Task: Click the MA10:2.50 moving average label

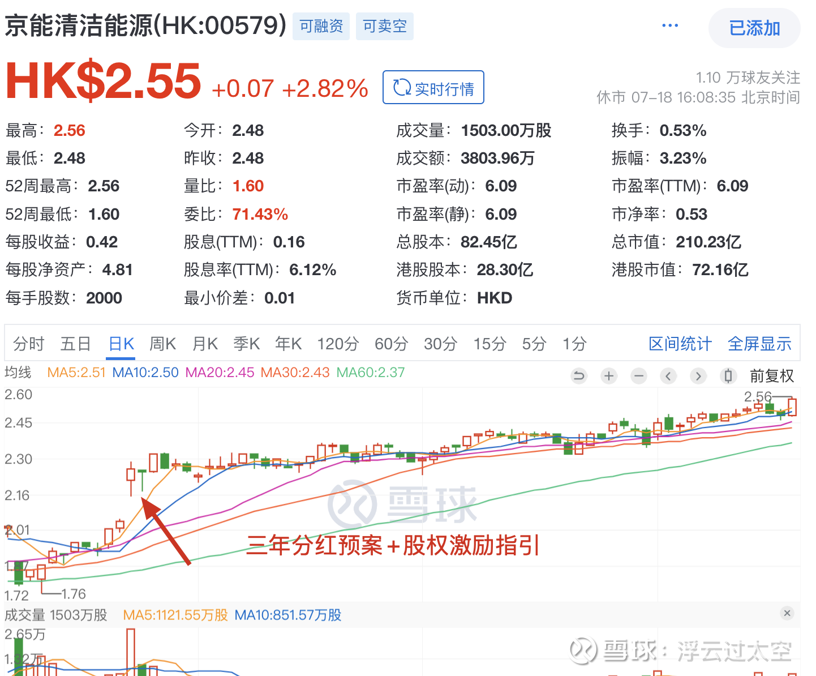Action: [x=145, y=373]
